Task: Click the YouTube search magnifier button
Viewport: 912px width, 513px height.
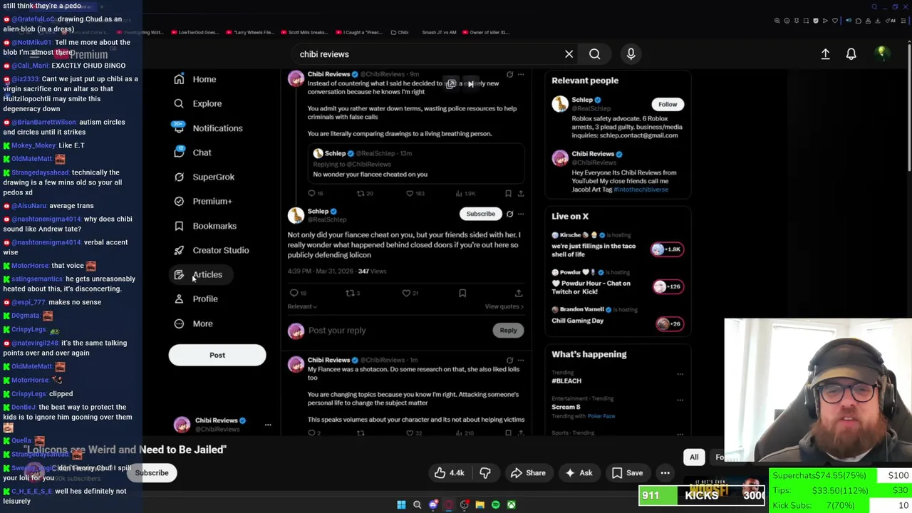Action: click(594, 54)
